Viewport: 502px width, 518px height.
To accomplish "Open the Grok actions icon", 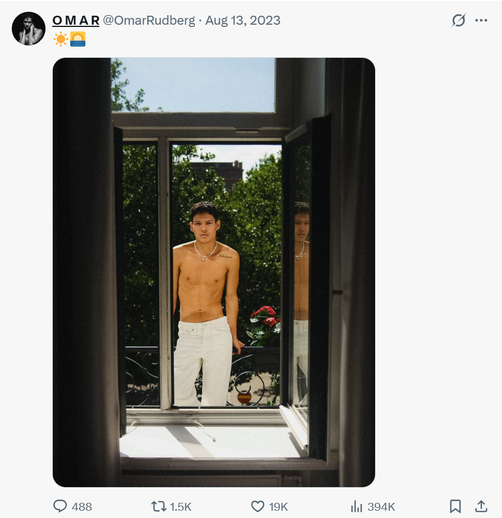I will pos(458,21).
